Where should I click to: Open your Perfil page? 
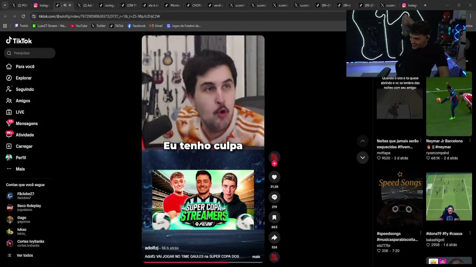pyautogui.click(x=16, y=158)
